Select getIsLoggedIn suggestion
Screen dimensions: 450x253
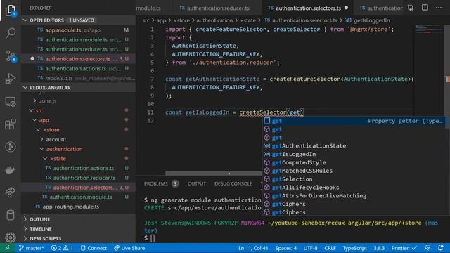354,154
